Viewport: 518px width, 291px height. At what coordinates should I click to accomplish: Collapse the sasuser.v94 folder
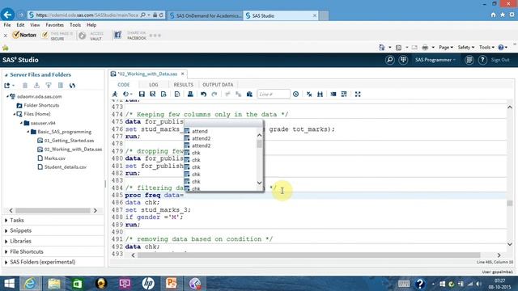[x=21, y=123]
